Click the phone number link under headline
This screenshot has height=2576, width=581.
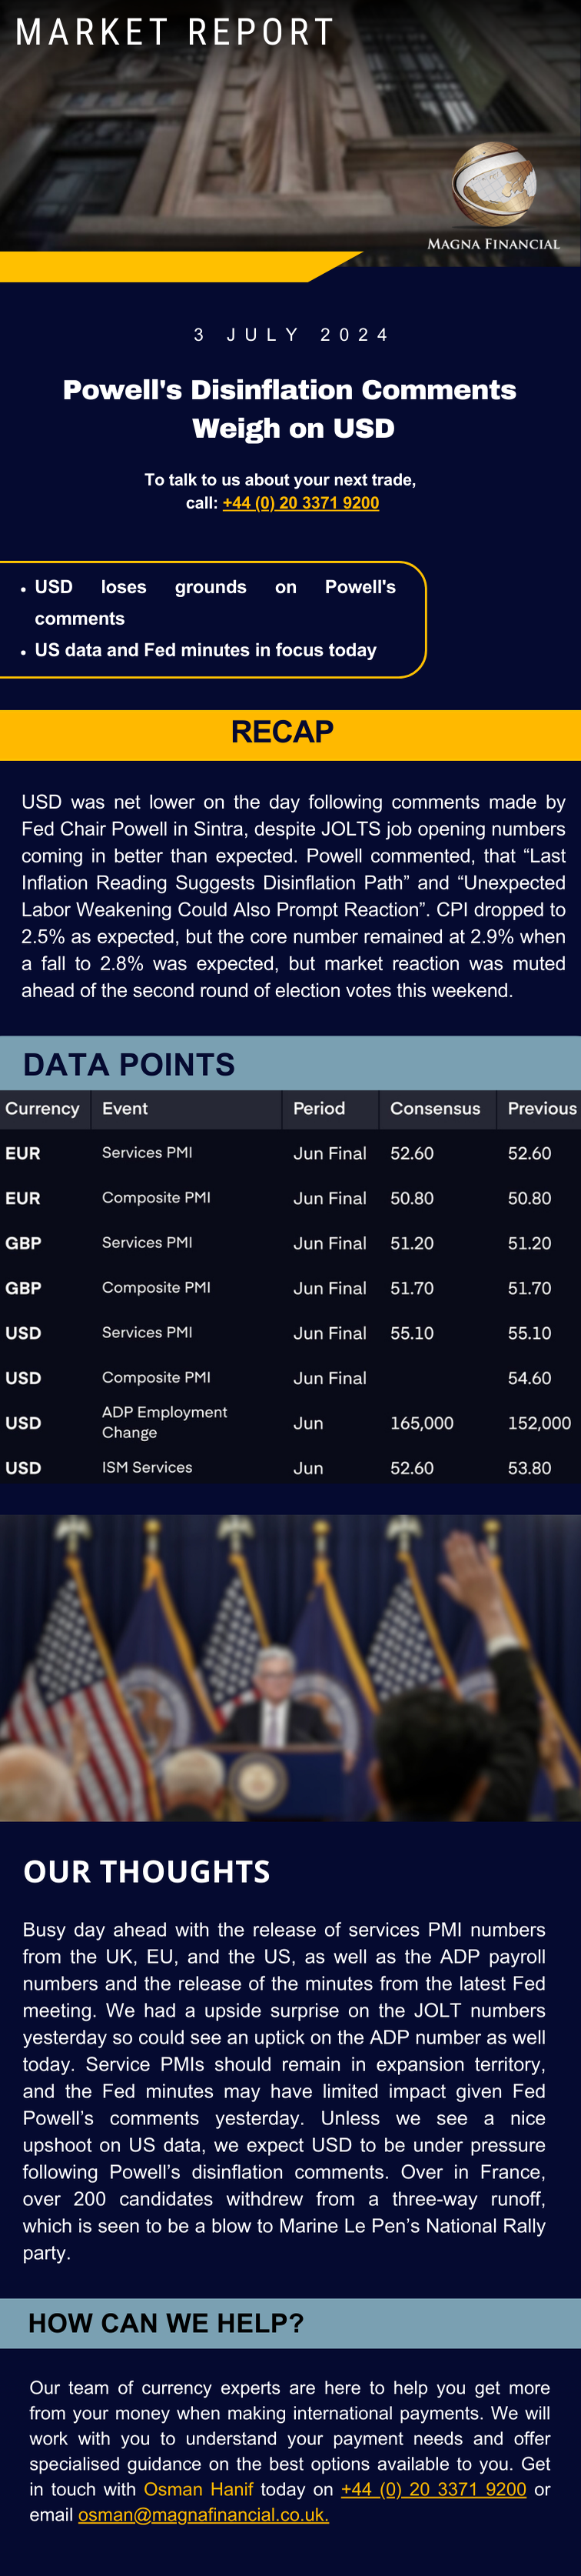point(300,503)
